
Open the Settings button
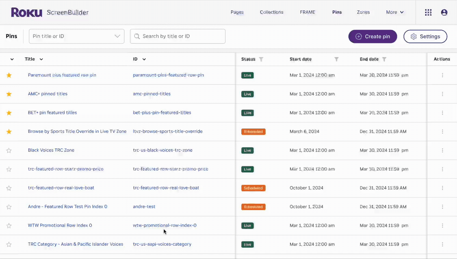coord(425,36)
